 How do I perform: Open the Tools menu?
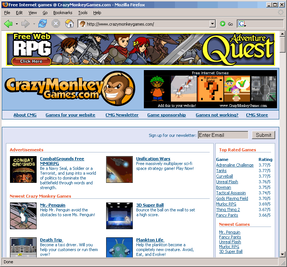coord(83,13)
